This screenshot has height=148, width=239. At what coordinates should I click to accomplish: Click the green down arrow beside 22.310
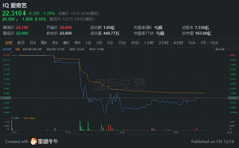coord(25,13)
